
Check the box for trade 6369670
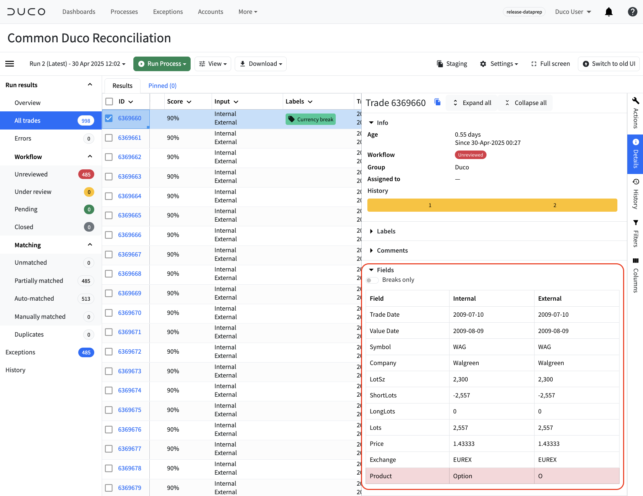[109, 313]
